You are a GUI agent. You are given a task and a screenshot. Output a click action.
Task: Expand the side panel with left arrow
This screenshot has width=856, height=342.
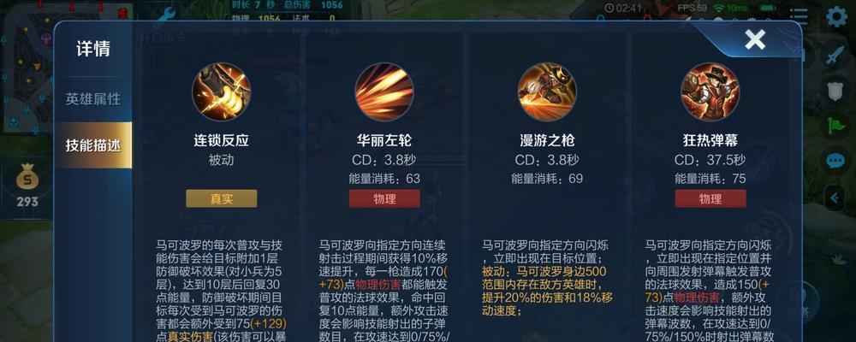[x=835, y=198]
